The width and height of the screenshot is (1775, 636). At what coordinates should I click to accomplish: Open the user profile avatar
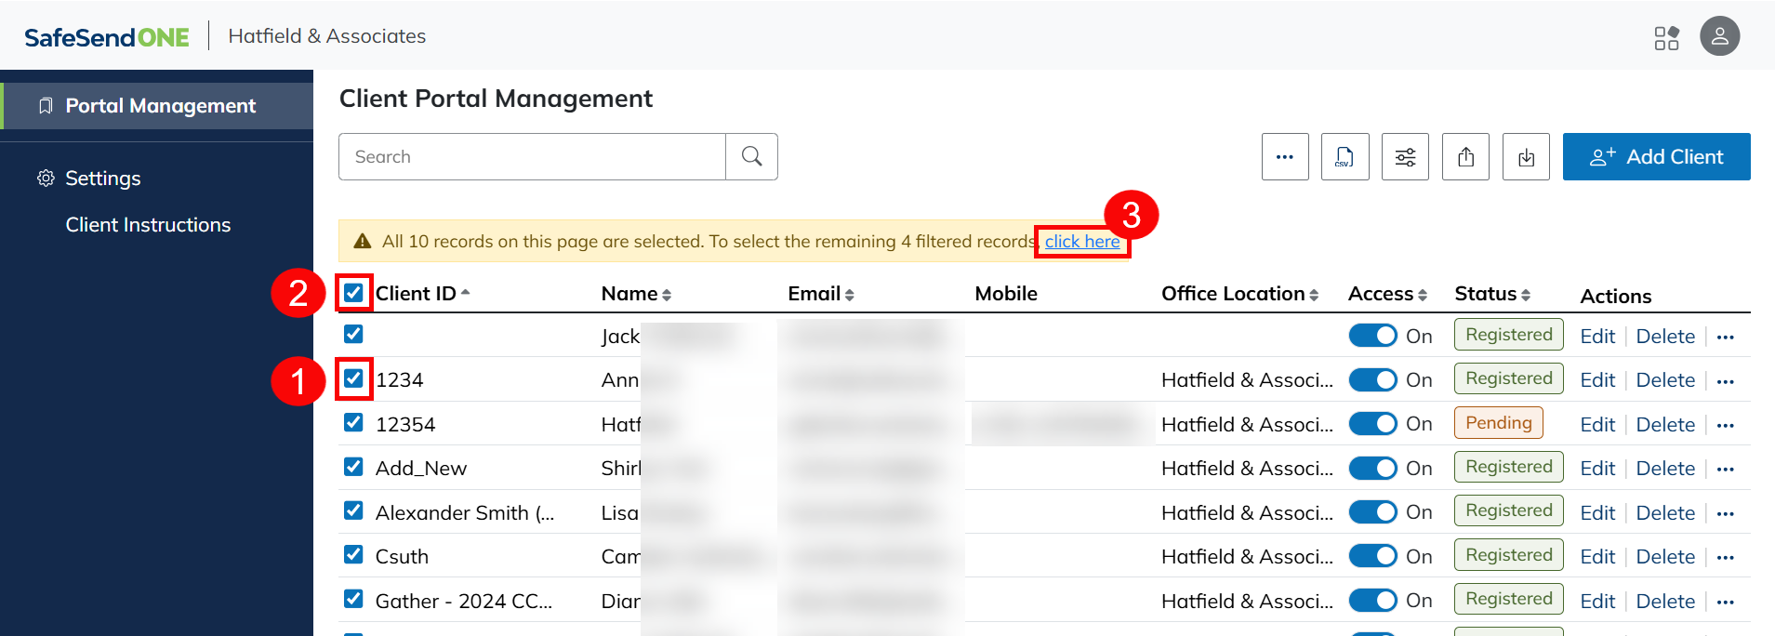pos(1719,36)
